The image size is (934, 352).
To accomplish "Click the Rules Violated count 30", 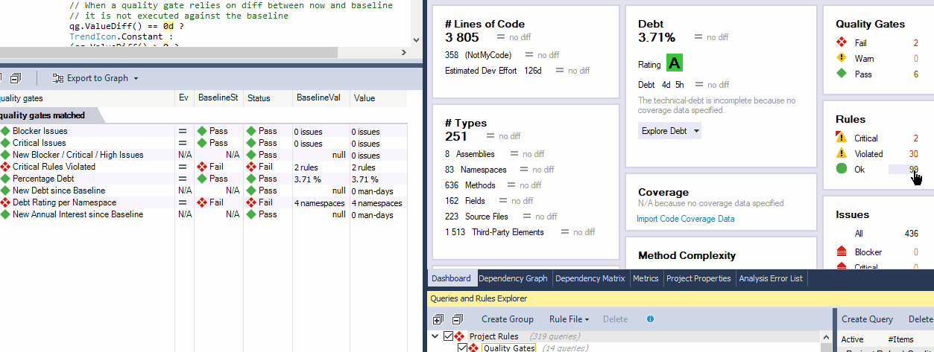I will pyautogui.click(x=913, y=154).
